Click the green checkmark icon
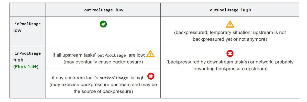The width and height of the screenshot is (307, 102). coord(103,24)
